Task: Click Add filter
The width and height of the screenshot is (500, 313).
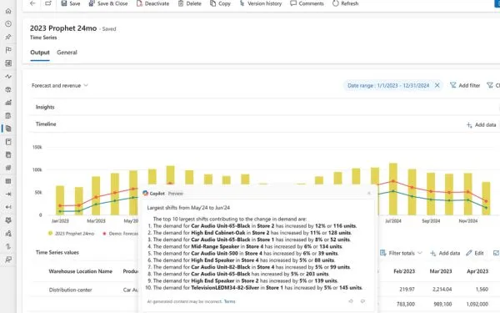Action: [465, 85]
